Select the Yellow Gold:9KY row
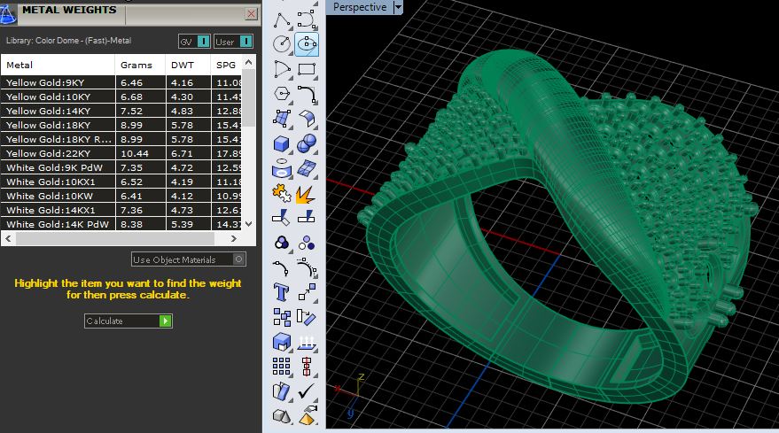Image resolution: width=779 pixels, height=433 pixels. point(121,82)
